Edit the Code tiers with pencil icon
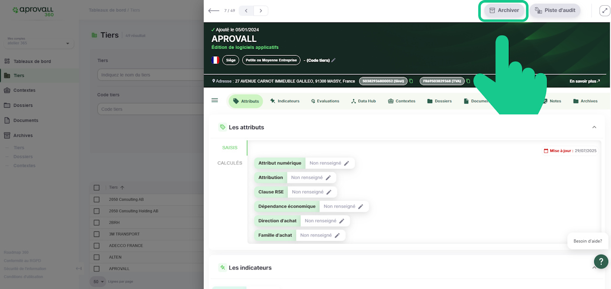The height and width of the screenshot is (289, 611). 334,60
